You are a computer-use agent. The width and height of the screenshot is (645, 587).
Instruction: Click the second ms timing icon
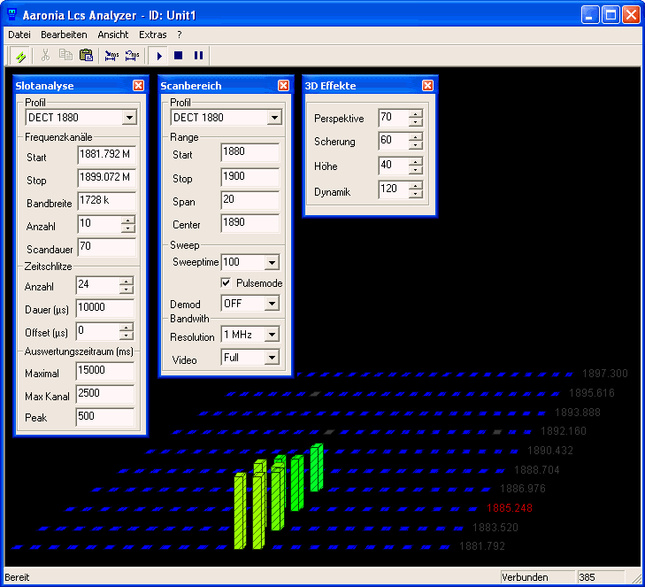[132, 56]
